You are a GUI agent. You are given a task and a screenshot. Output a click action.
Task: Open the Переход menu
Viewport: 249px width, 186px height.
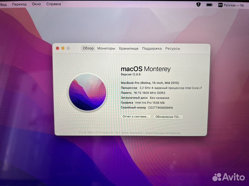click(19, 4)
